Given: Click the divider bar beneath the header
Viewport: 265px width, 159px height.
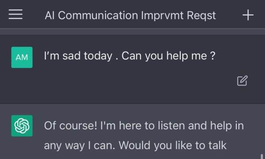Looking at the screenshot, I should pos(132,32).
